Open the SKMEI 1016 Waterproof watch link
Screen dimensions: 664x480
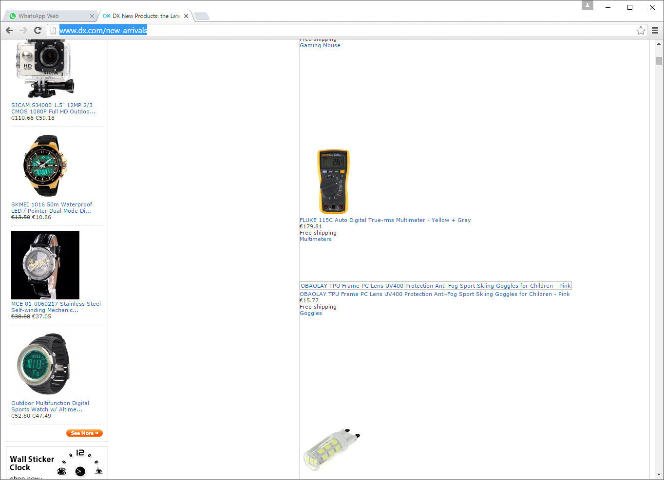click(x=52, y=207)
